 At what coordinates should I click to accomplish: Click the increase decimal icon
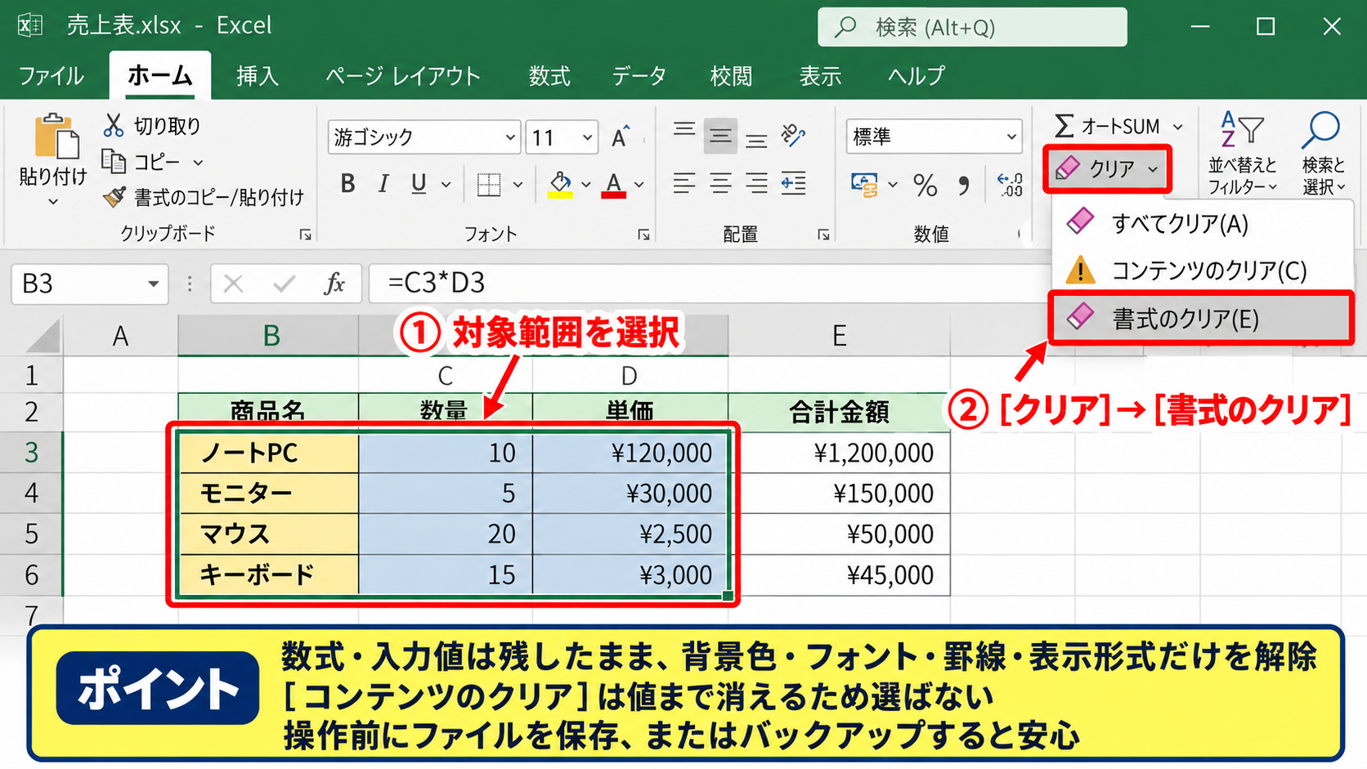[x=1011, y=185]
